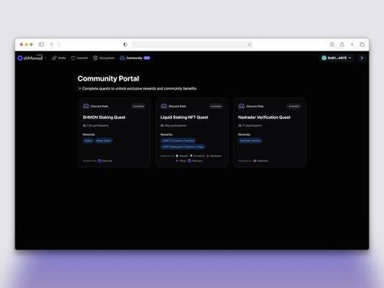The image size is (384, 288).
Task: Click first reward tag on SHMON Staking card
Action: (88, 141)
